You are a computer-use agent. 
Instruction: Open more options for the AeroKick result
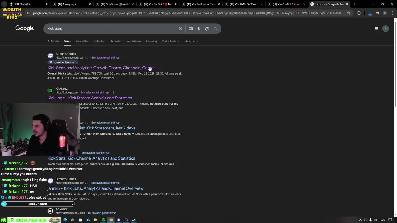pyautogui.click(x=121, y=213)
